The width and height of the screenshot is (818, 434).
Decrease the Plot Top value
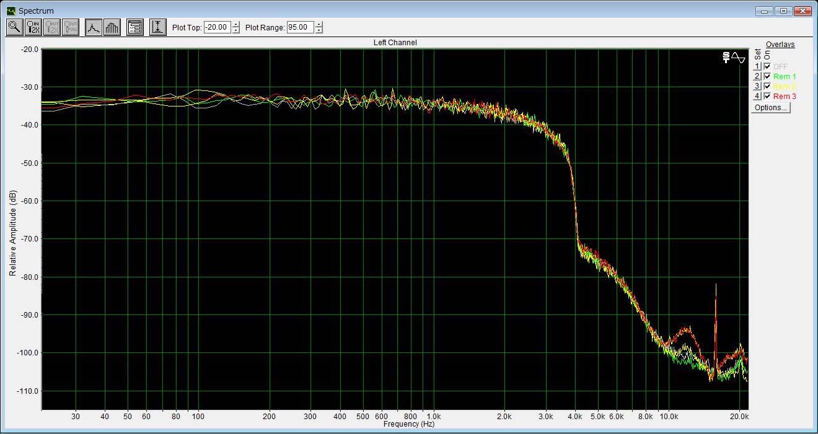point(235,30)
